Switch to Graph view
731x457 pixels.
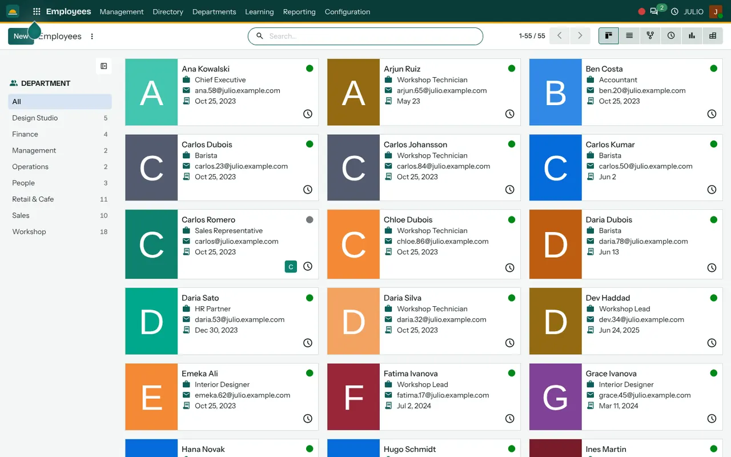point(692,35)
